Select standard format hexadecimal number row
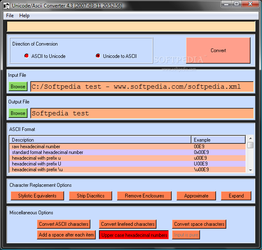This screenshot has height=250, width=262. (x=127, y=152)
